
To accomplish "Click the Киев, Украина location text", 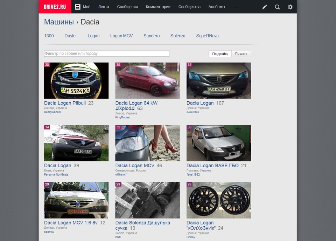I will pyautogui.click(x=54, y=170).
